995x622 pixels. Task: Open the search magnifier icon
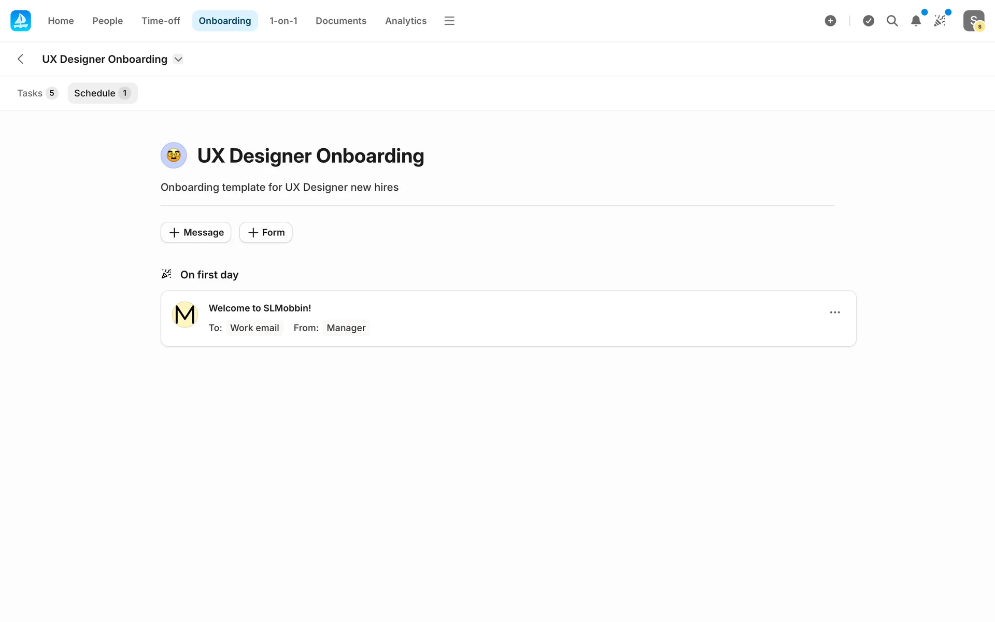tap(892, 21)
